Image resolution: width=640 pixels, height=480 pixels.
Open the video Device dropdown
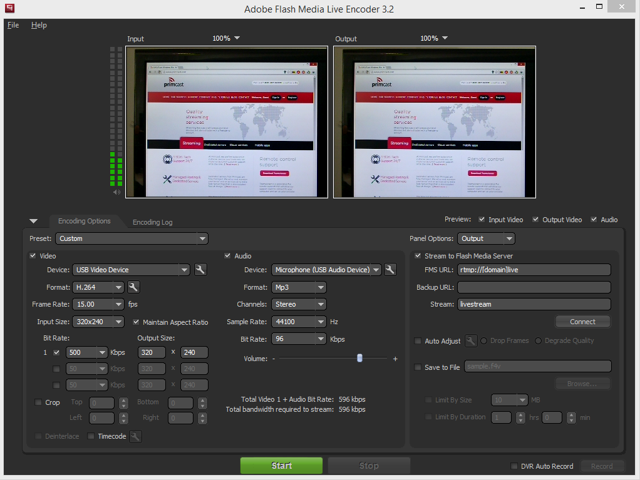[131, 270]
